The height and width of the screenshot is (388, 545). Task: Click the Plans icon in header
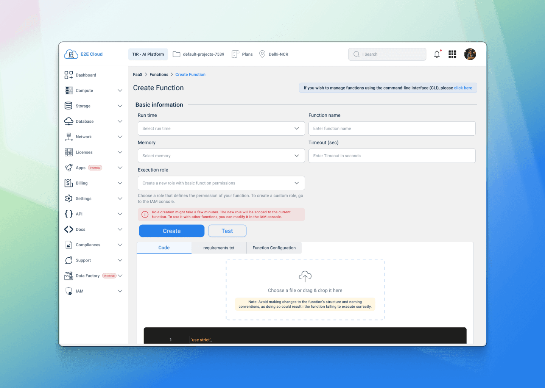tap(235, 54)
